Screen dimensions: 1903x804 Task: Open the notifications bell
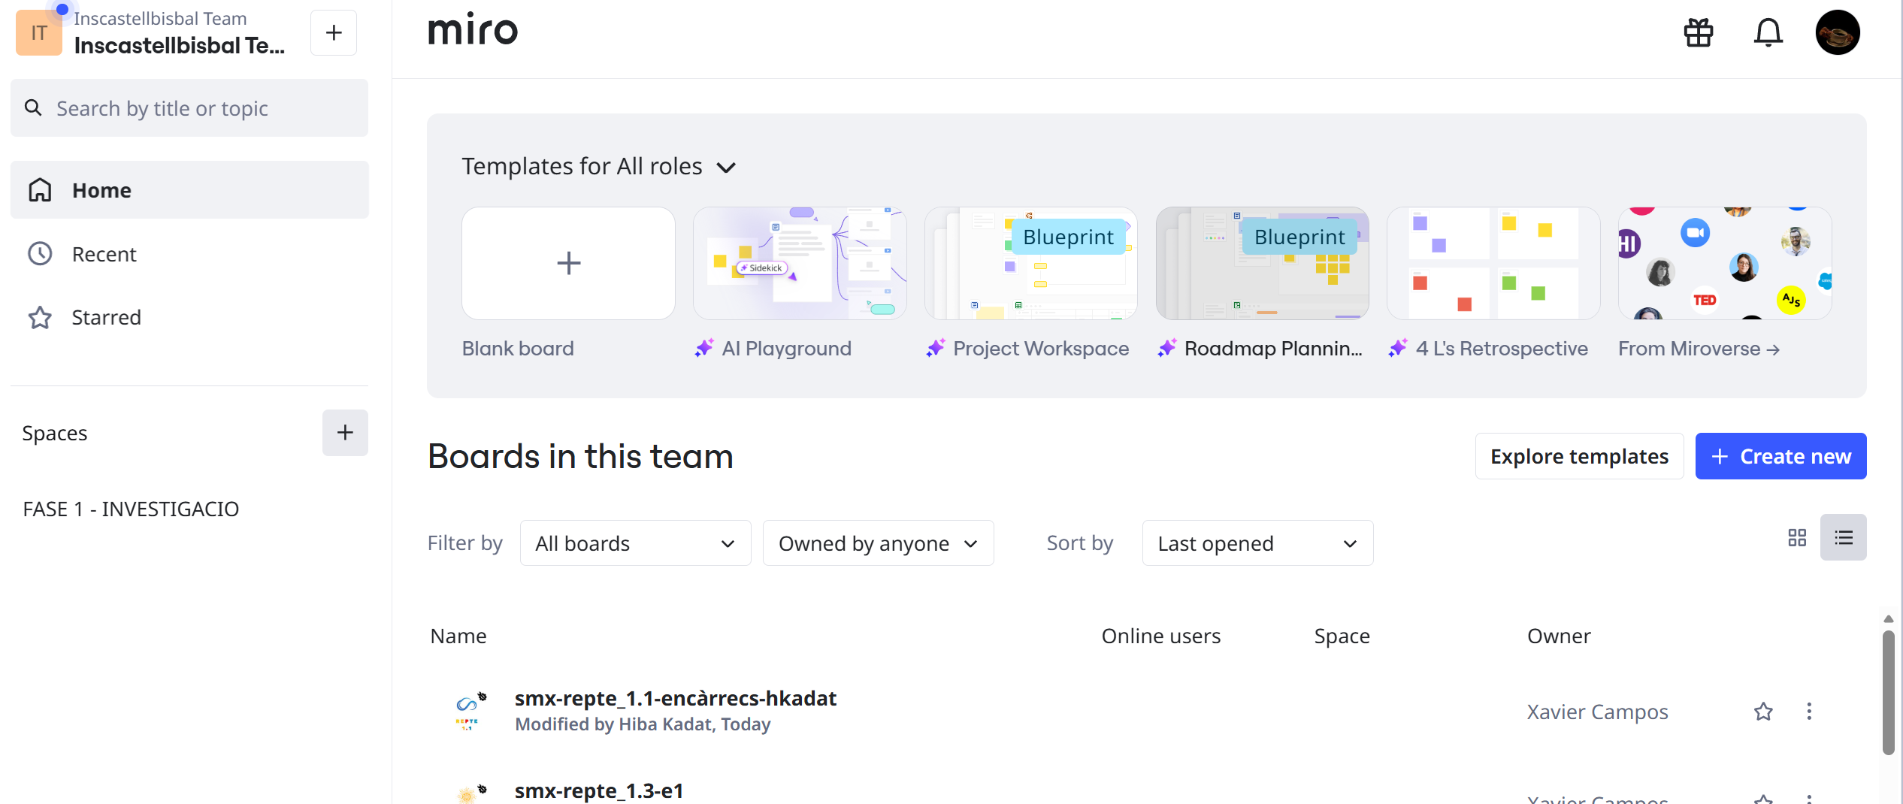point(1768,32)
